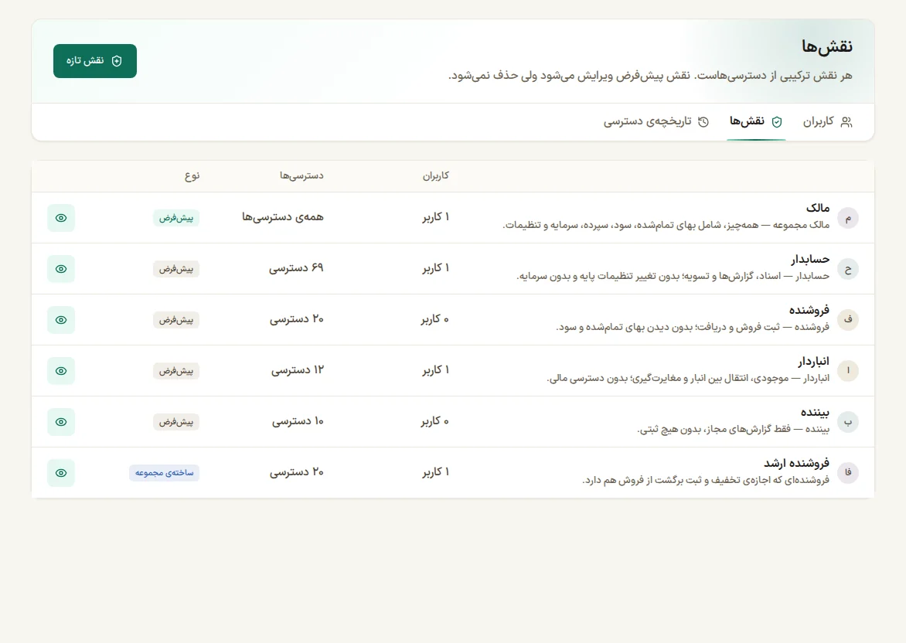Viewport: 906px width, 643px height.
Task: Click the انباردار role name
Action: click(x=813, y=362)
